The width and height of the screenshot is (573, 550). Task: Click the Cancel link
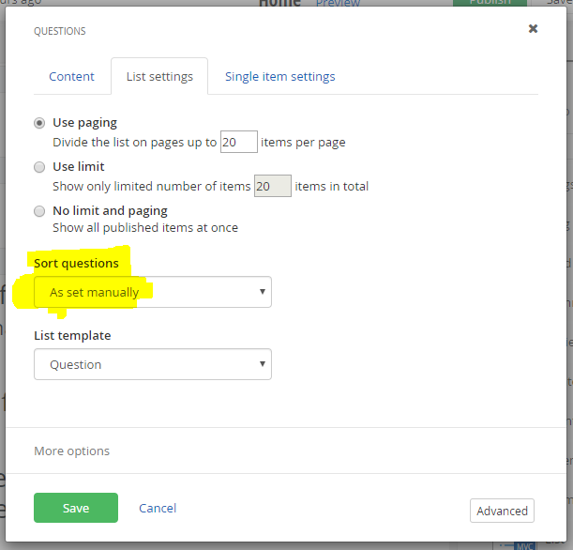coord(158,508)
